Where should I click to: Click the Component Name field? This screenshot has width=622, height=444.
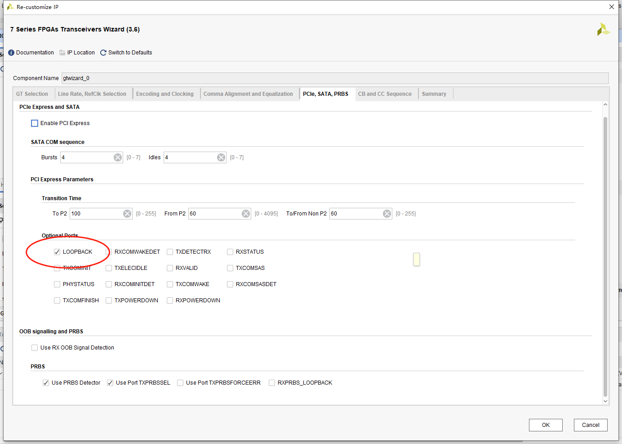[x=335, y=78]
